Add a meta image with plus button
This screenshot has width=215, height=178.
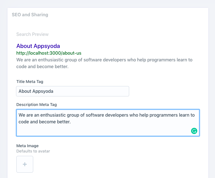click(25, 164)
